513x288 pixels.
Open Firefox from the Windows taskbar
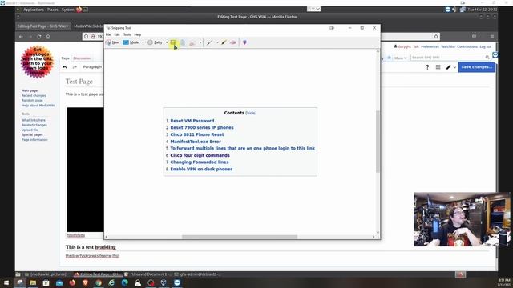[72, 282]
